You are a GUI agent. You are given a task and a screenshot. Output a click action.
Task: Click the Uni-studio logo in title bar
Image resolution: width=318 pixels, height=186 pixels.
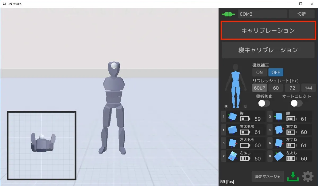[4, 4]
